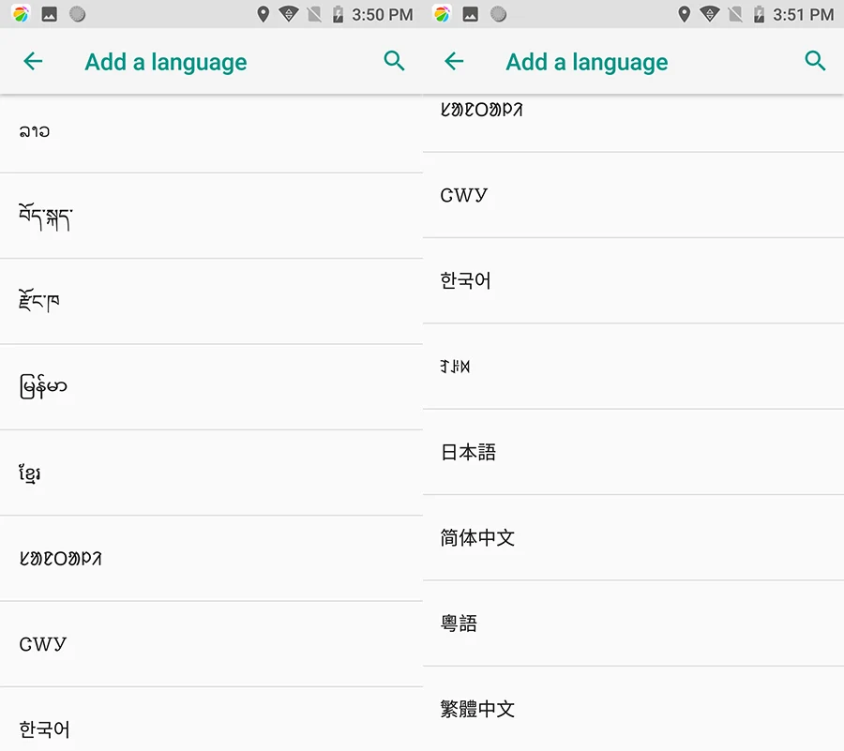Image resolution: width=844 pixels, height=751 pixels.
Task: Tap the right Add a language title
Action: [x=587, y=63]
